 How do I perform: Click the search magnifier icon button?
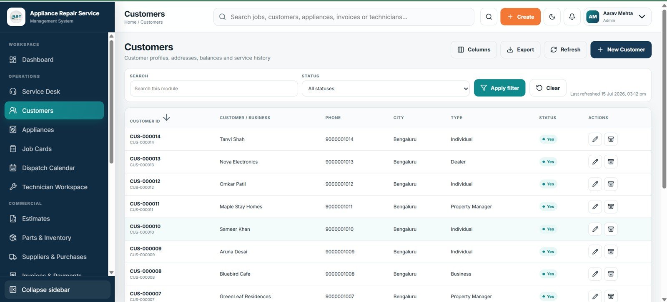point(489,17)
